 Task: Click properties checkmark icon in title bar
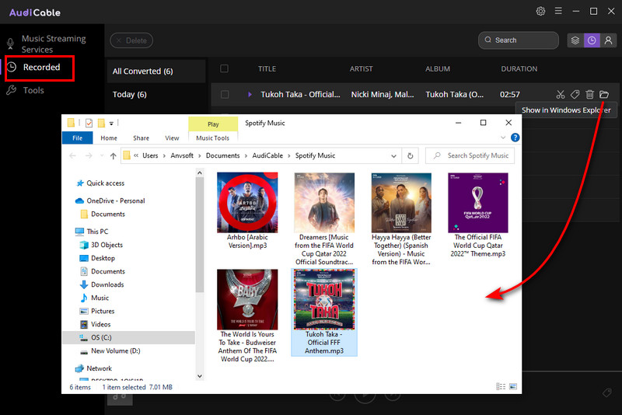click(x=89, y=124)
